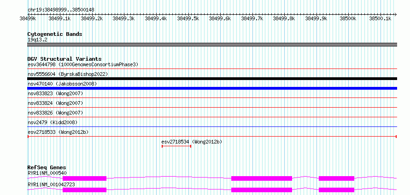Open variant esv3644798 (1000GenomesConsortiumPhase3) label
This screenshot has width=410, height=195.
(83, 64)
